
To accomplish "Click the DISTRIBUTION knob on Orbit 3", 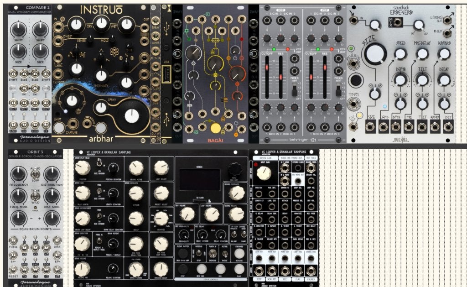I will click(x=52, y=174).
